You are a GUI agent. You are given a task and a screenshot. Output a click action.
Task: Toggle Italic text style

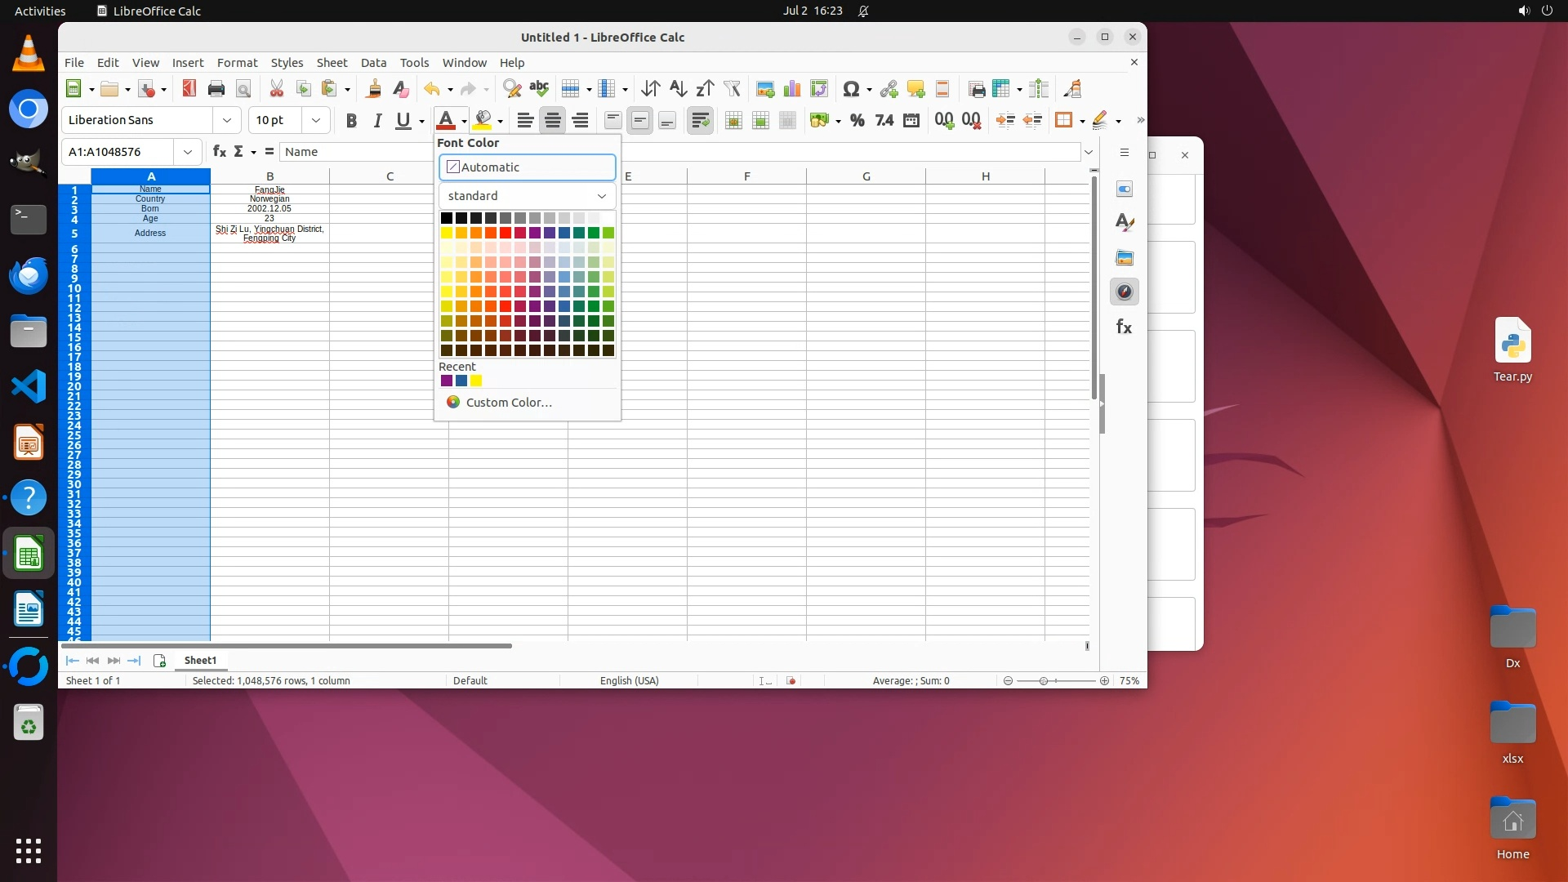(377, 121)
